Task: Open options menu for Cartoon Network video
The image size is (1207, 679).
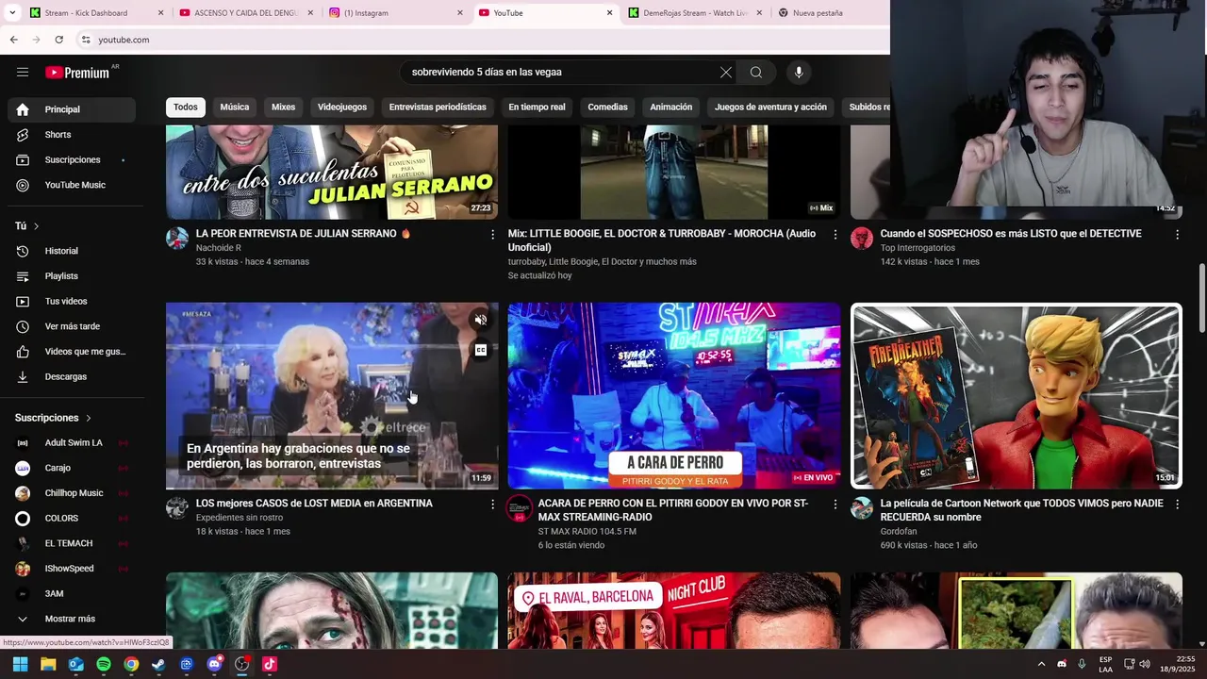Action: click(1177, 505)
